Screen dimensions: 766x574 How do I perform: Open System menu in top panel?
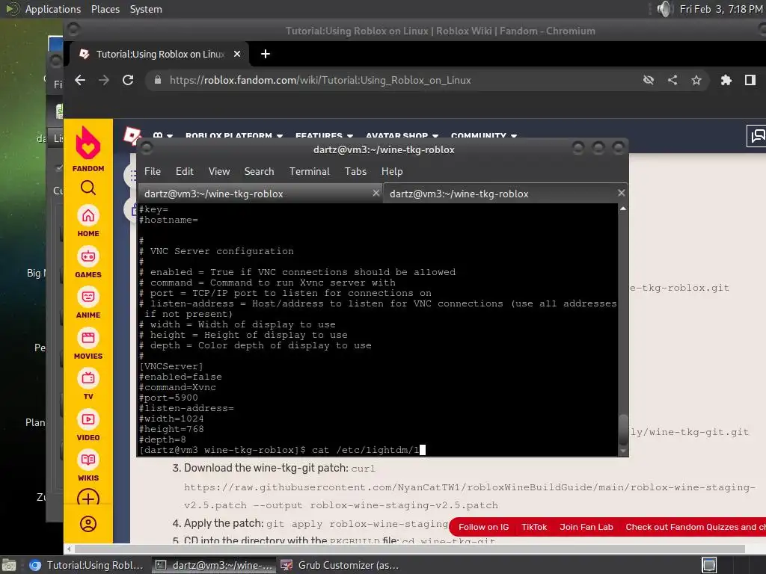click(x=146, y=9)
